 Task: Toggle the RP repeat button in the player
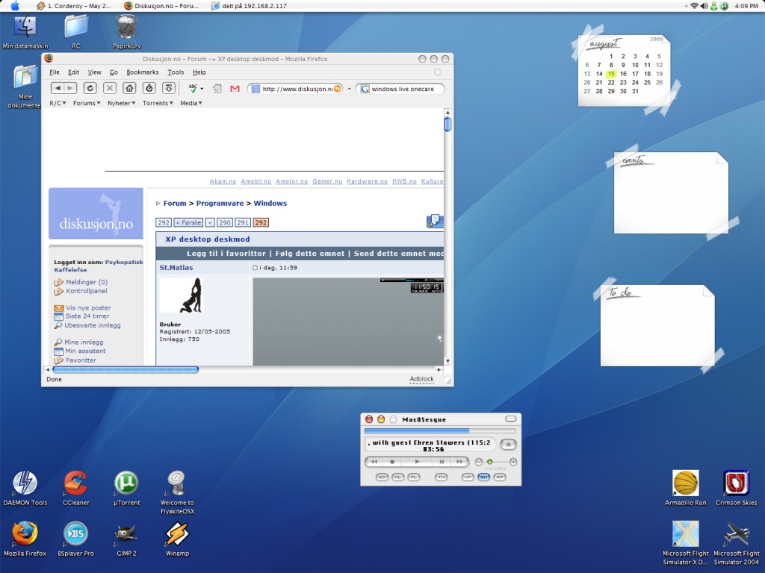(499, 477)
